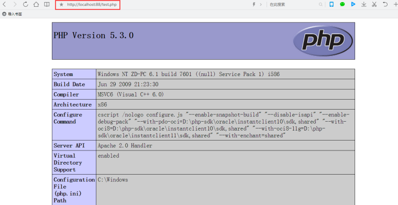Screen dimensions: 398x205
Task: Click the Configuration File (php.ini) Path label
Action: click(x=74, y=190)
